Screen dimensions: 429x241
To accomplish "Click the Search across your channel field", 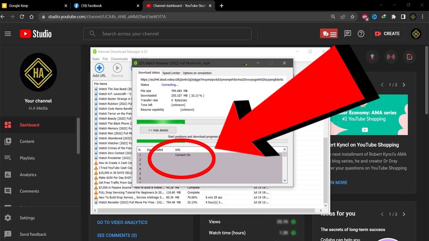I will pyautogui.click(x=167, y=34).
